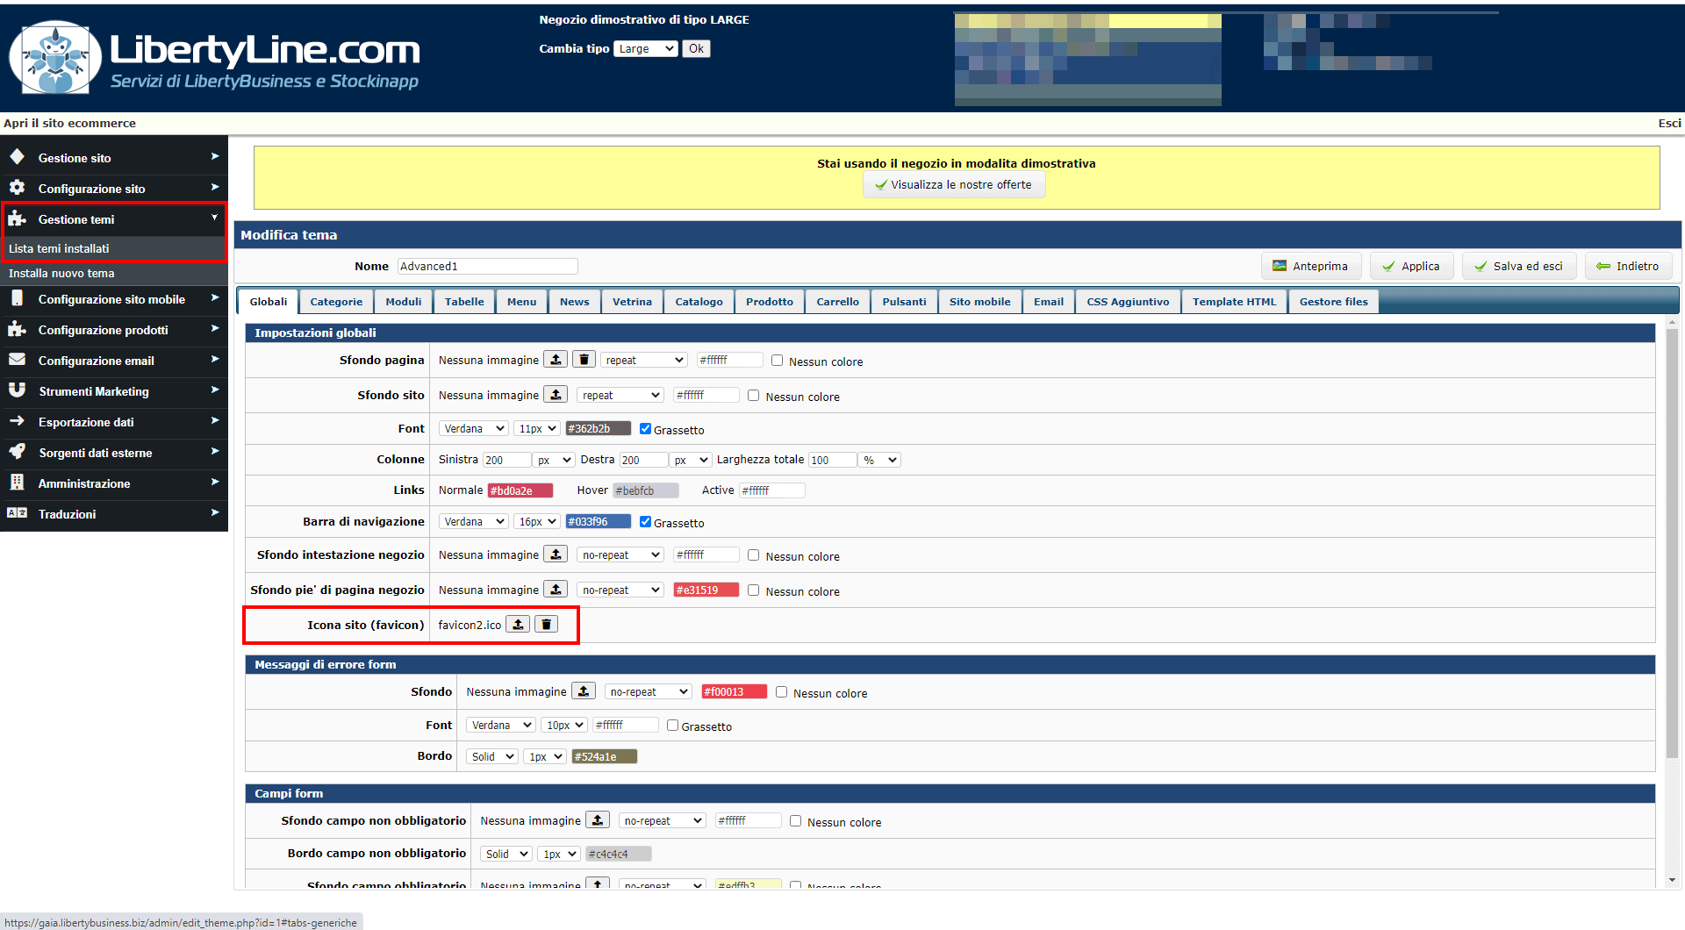The height and width of the screenshot is (930, 1685).
Task: Click the Nome field containing Advanced1
Action: [488, 266]
